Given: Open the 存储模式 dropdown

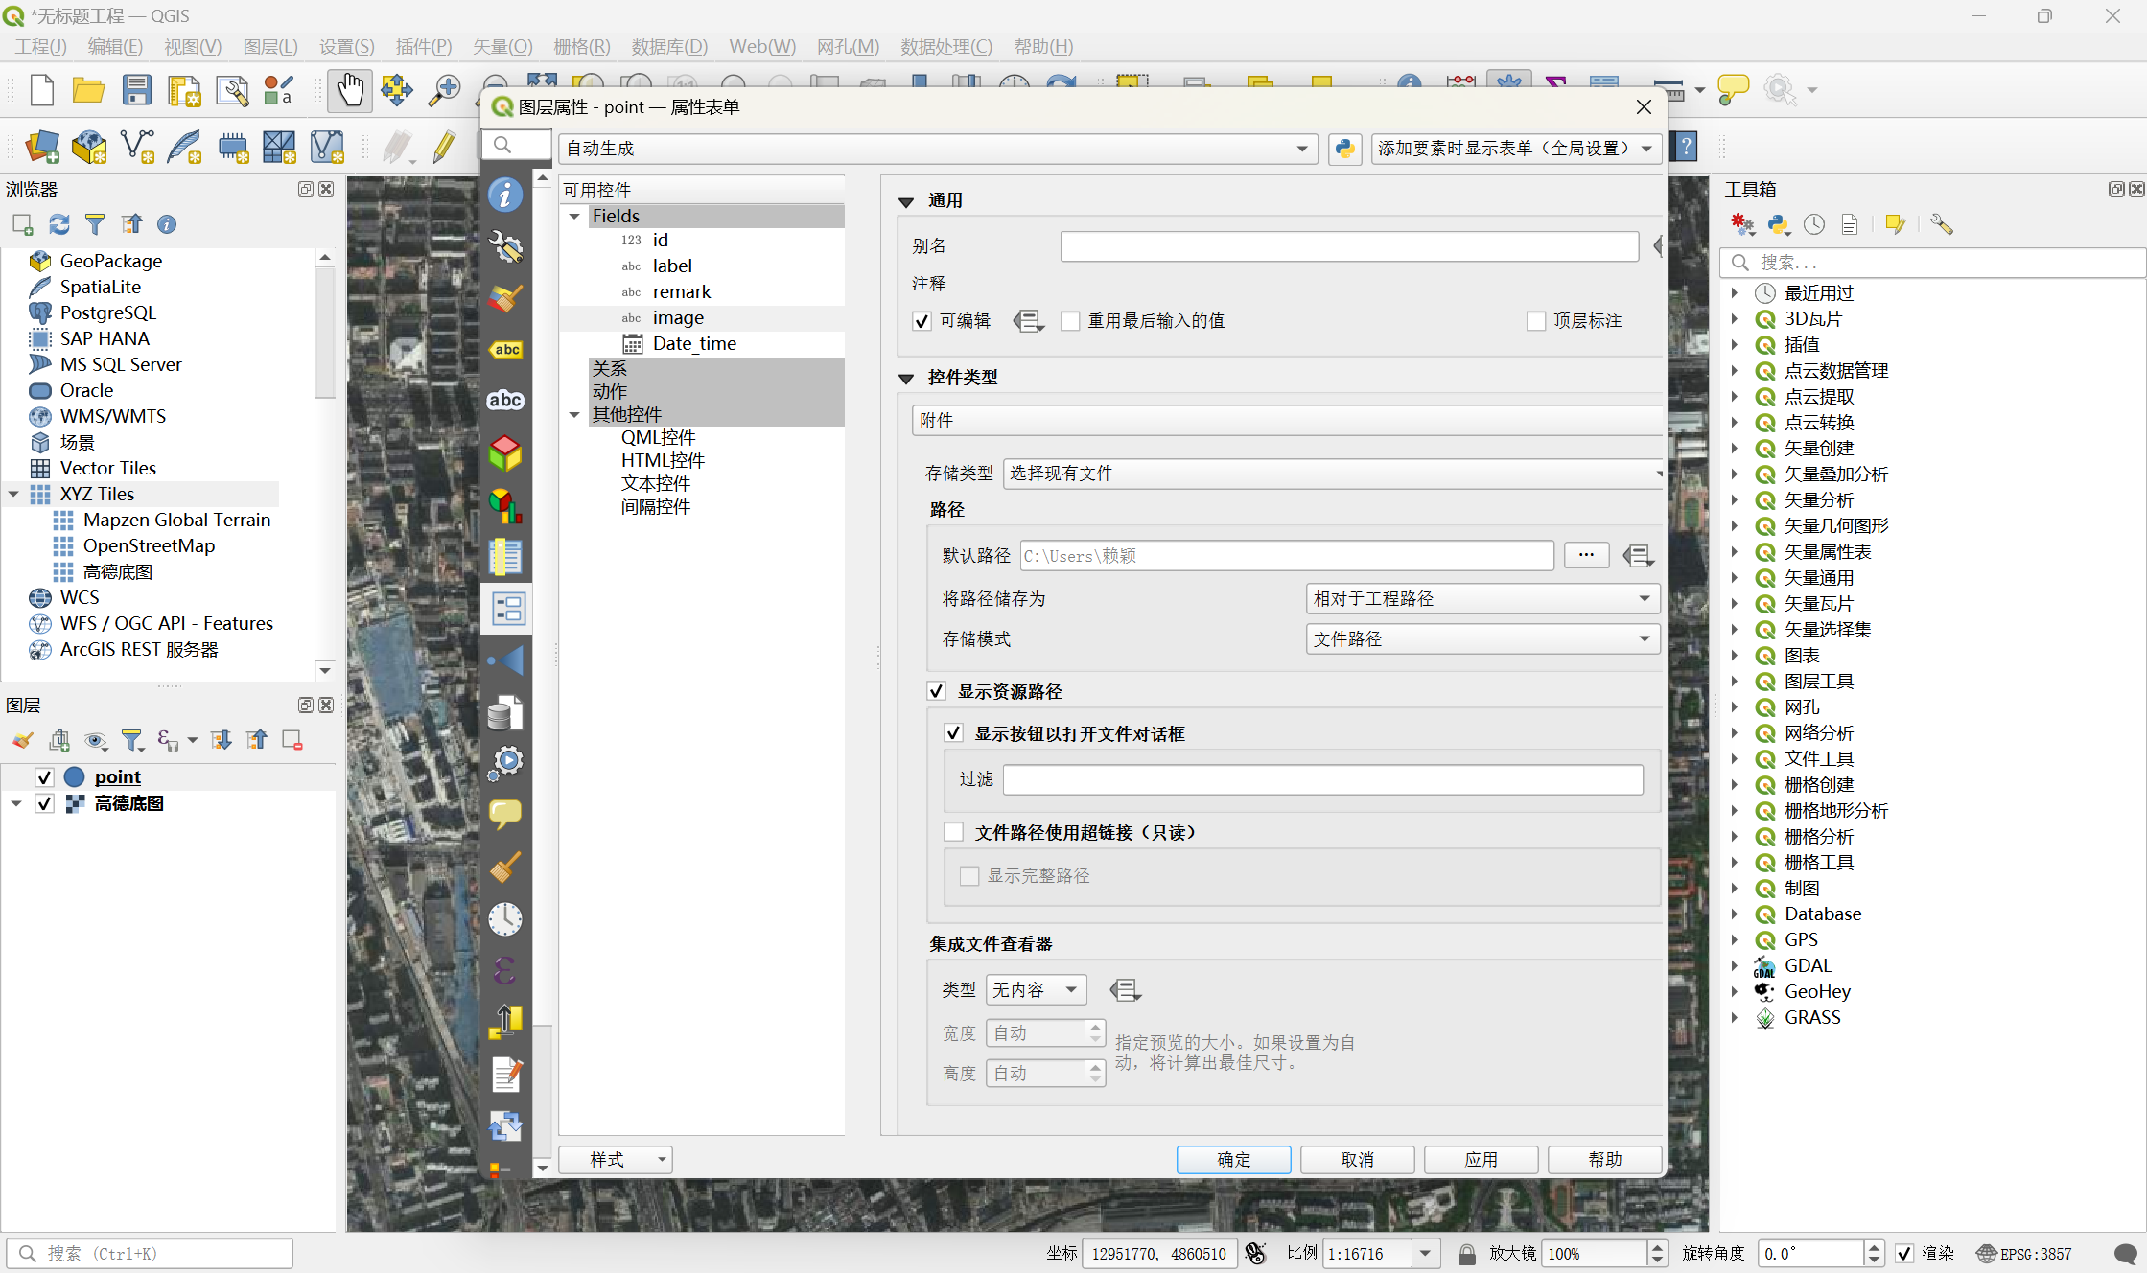Looking at the screenshot, I should (1482, 639).
